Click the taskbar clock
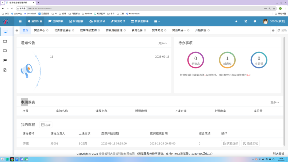This screenshot has width=288, height=162. [x=281, y=159]
